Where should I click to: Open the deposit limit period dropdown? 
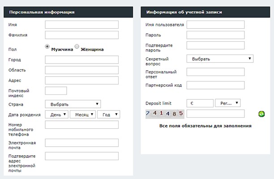228,103
